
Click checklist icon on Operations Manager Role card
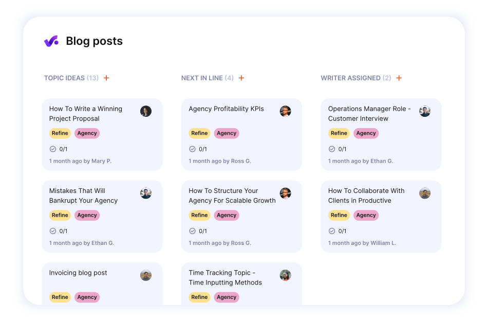click(332, 149)
